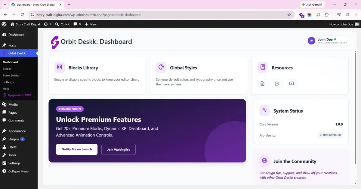Open the browser Extensions puzzle icon
361x189 pixels.
[326, 14]
